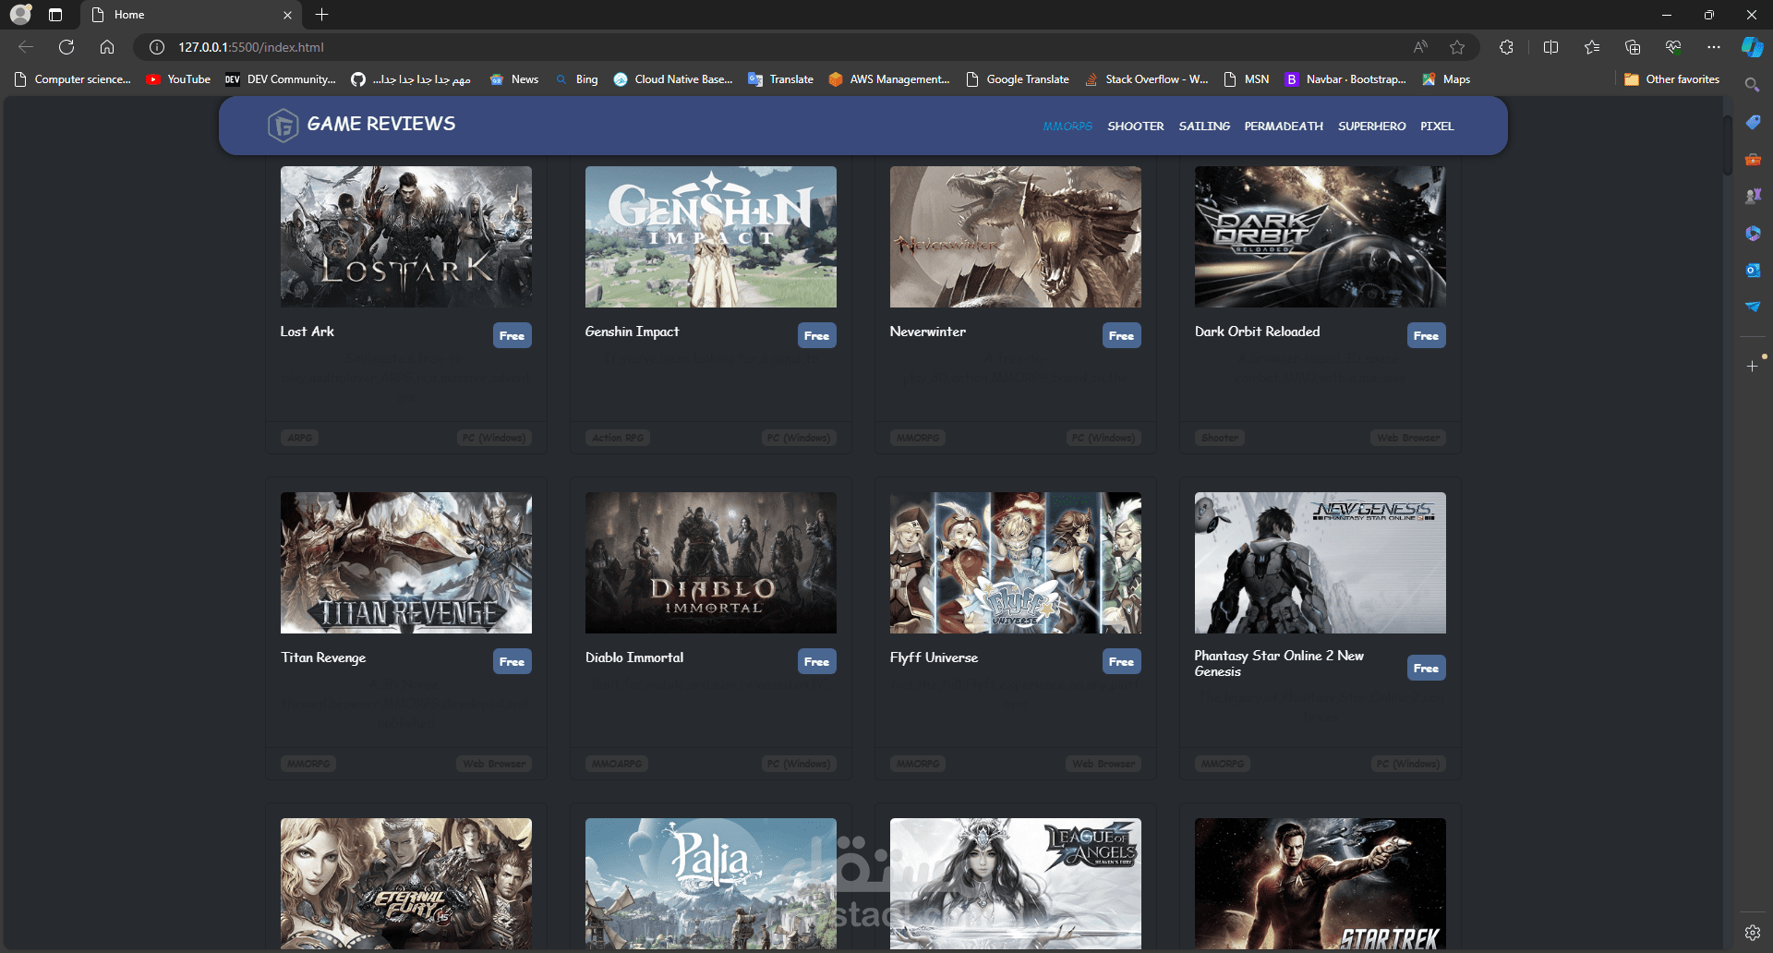Image resolution: width=1773 pixels, height=953 pixels.
Task: Click the Free badge on Lost Ark
Action: (513, 336)
